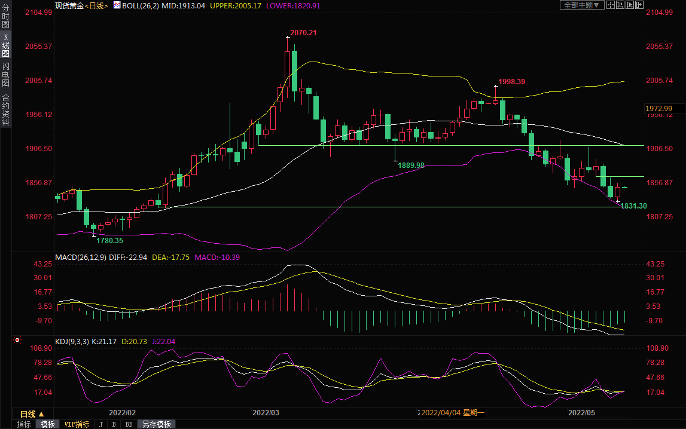The height and width of the screenshot is (429, 686).
Task: Click the play-arrow chart icon in top toolbar
Action: [x=630, y=5]
